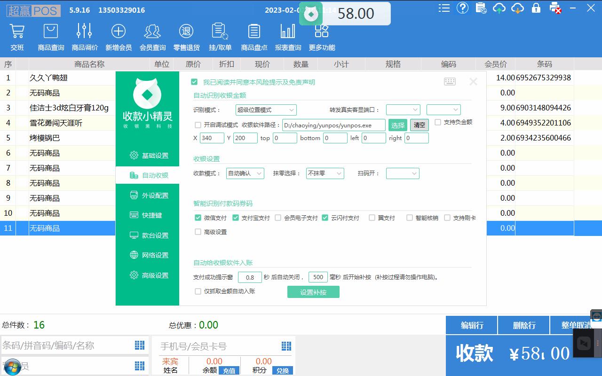602x376 pixels.
Task: Switch to 外设配置 sidebar tab
Action: [x=149, y=196]
